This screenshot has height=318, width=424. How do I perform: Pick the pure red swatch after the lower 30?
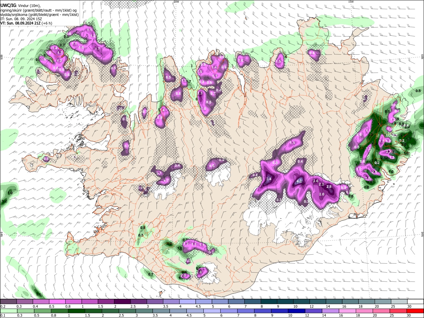pos(415,311)
